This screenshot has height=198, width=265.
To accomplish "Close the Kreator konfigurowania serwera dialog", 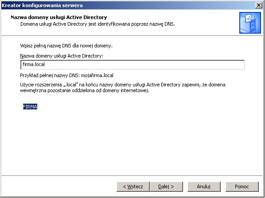I will [259, 5].
